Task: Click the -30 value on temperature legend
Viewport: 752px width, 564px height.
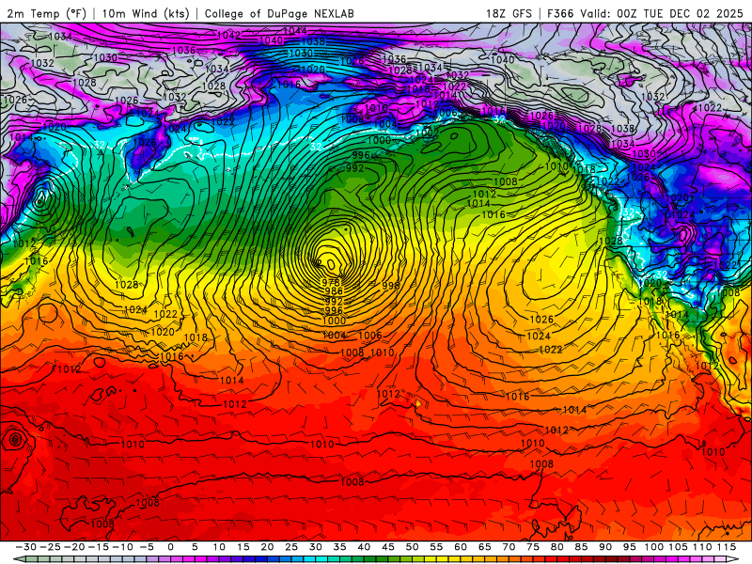Action: coord(26,547)
